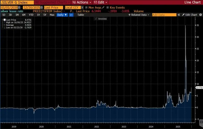Click the chart corner icon at bottom right

[201, 122]
